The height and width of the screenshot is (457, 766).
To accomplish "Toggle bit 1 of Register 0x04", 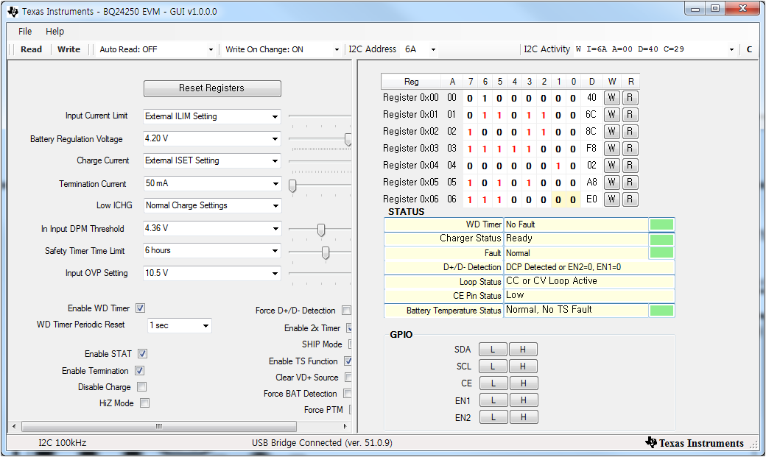I will point(558,166).
